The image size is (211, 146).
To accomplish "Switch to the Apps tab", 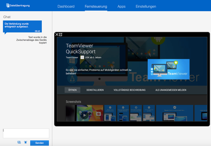I will [121, 6].
